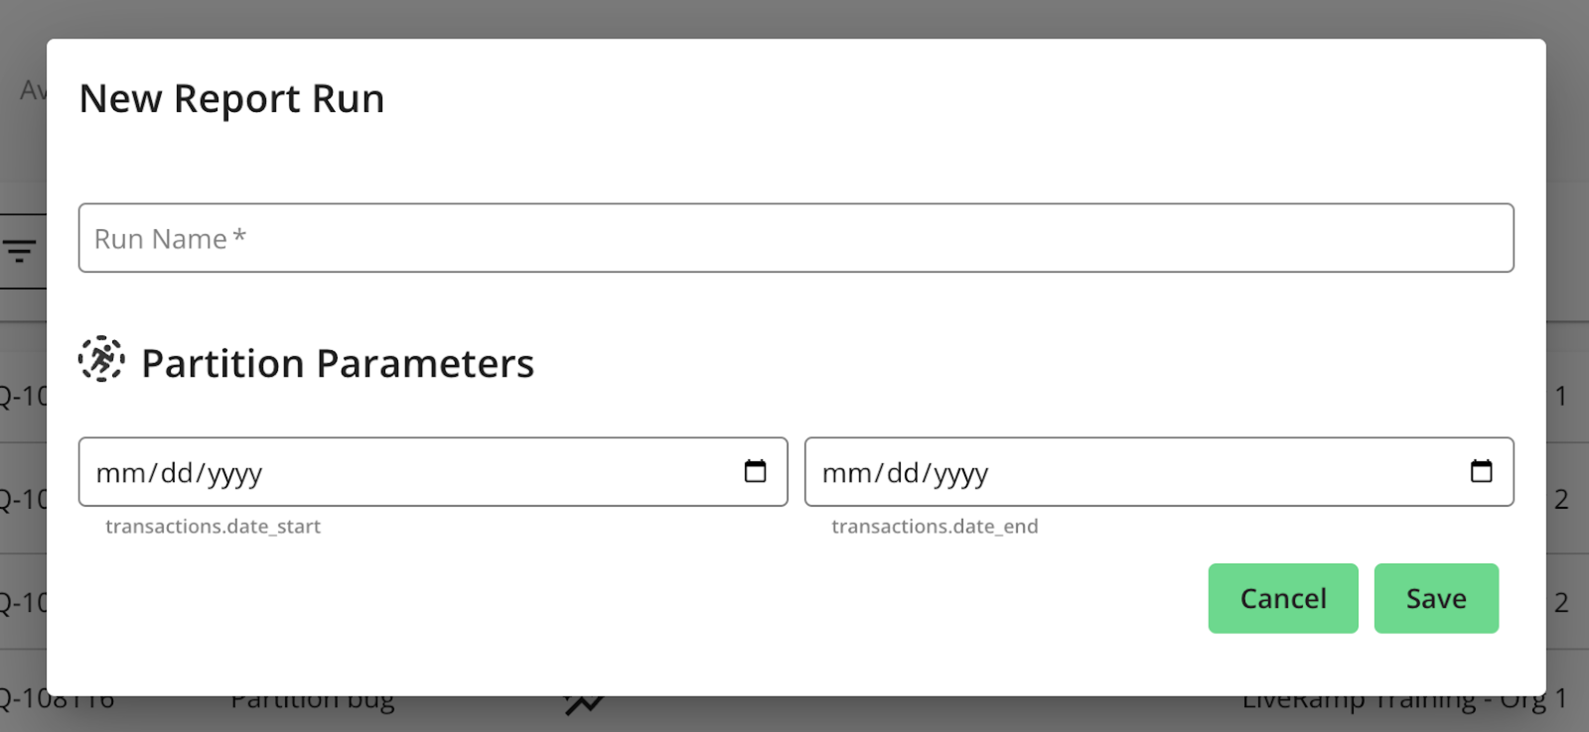Click the New Report Run dialog title
This screenshot has height=732, width=1589.
pos(232,99)
